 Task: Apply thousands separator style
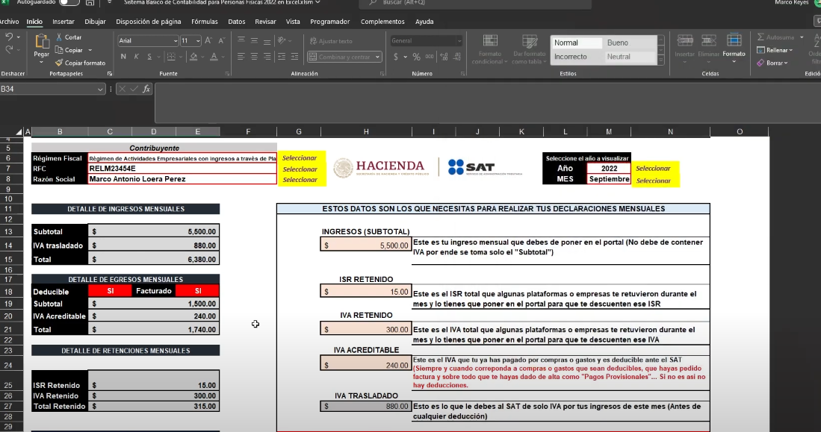pyautogui.click(x=430, y=57)
